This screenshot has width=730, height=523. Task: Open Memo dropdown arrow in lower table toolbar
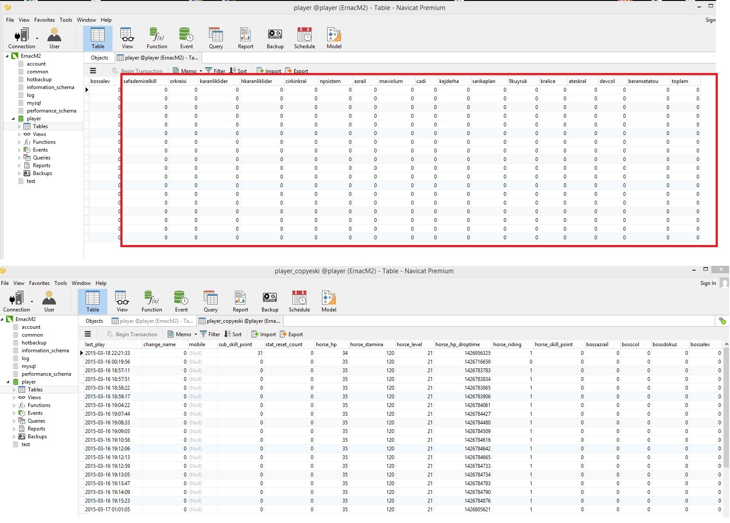(196, 334)
